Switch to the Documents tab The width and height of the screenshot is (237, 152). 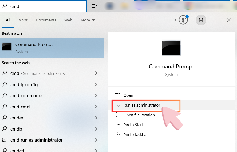tap(46, 20)
